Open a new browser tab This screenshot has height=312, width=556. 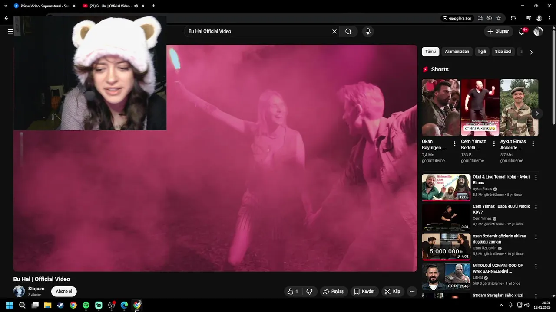153,6
